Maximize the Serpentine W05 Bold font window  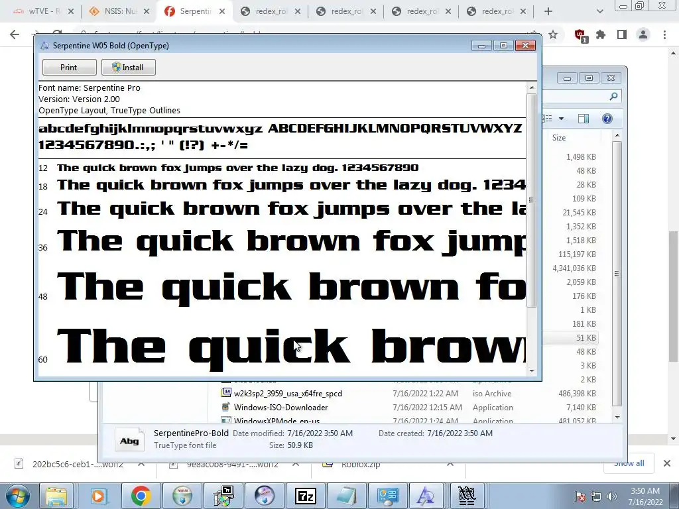click(503, 46)
